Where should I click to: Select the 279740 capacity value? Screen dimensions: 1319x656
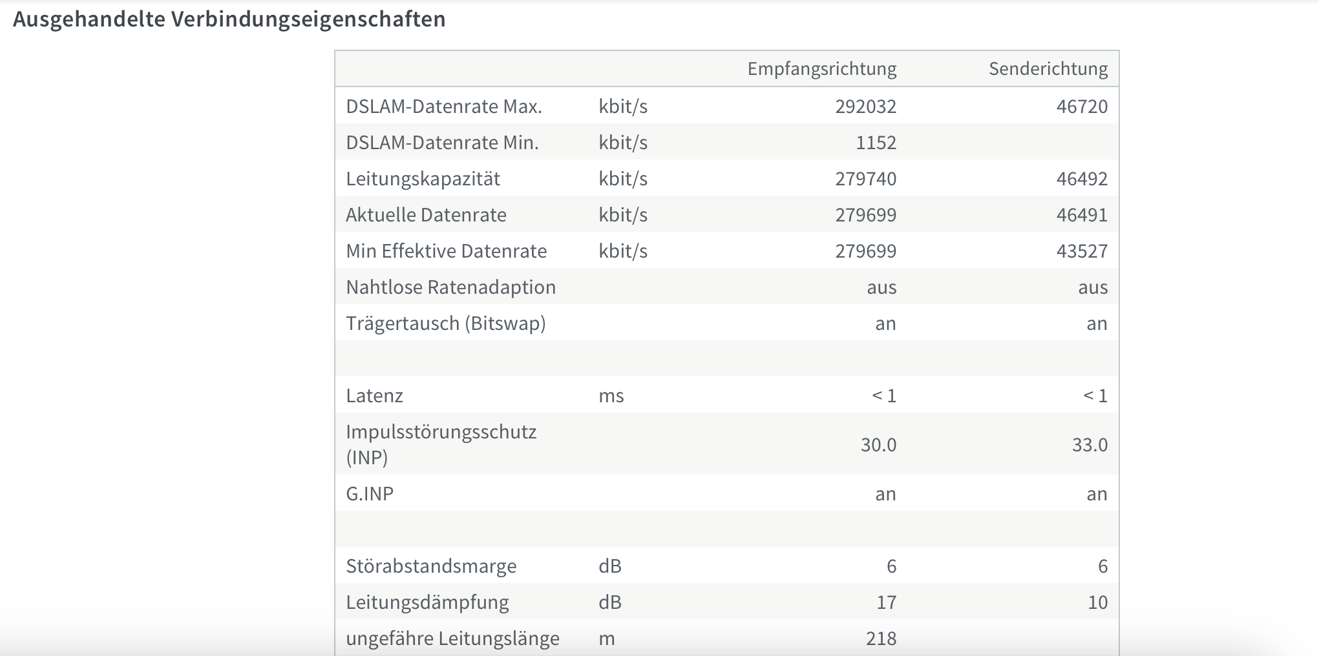tap(865, 178)
